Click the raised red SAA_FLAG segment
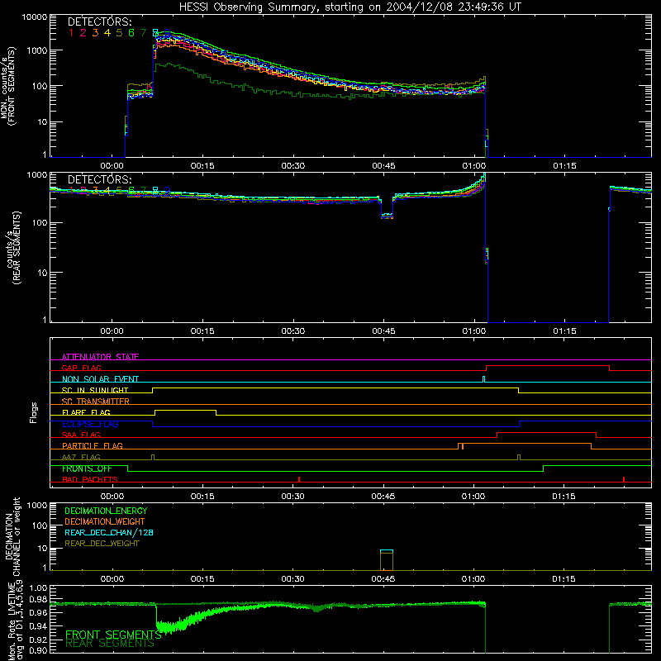661x661 pixels. [547, 432]
